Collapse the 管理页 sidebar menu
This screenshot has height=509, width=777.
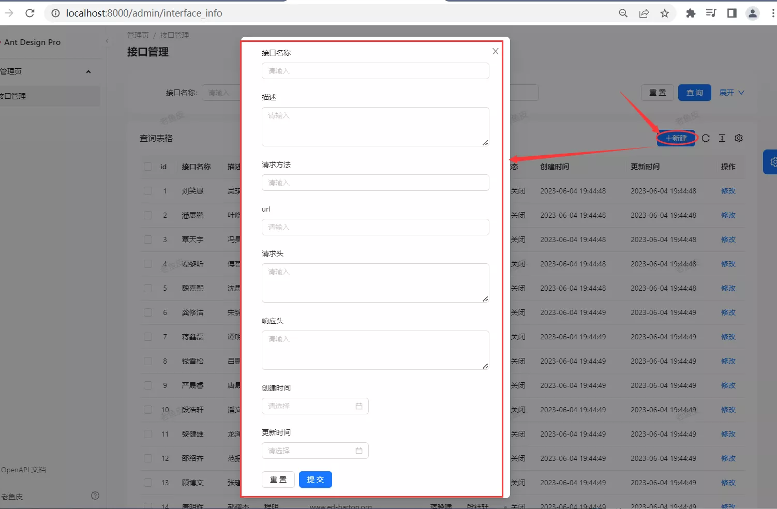(50, 71)
